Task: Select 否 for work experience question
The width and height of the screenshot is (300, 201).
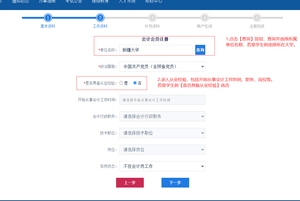Action: coord(135,83)
